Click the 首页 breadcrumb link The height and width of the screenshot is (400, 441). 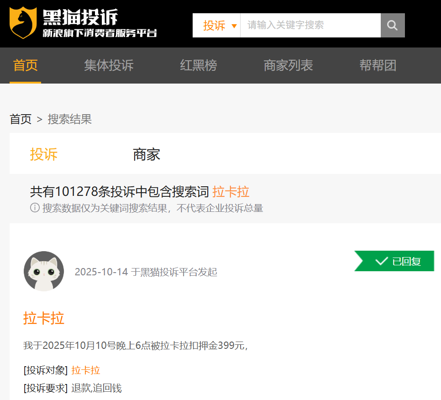pyautogui.click(x=21, y=119)
